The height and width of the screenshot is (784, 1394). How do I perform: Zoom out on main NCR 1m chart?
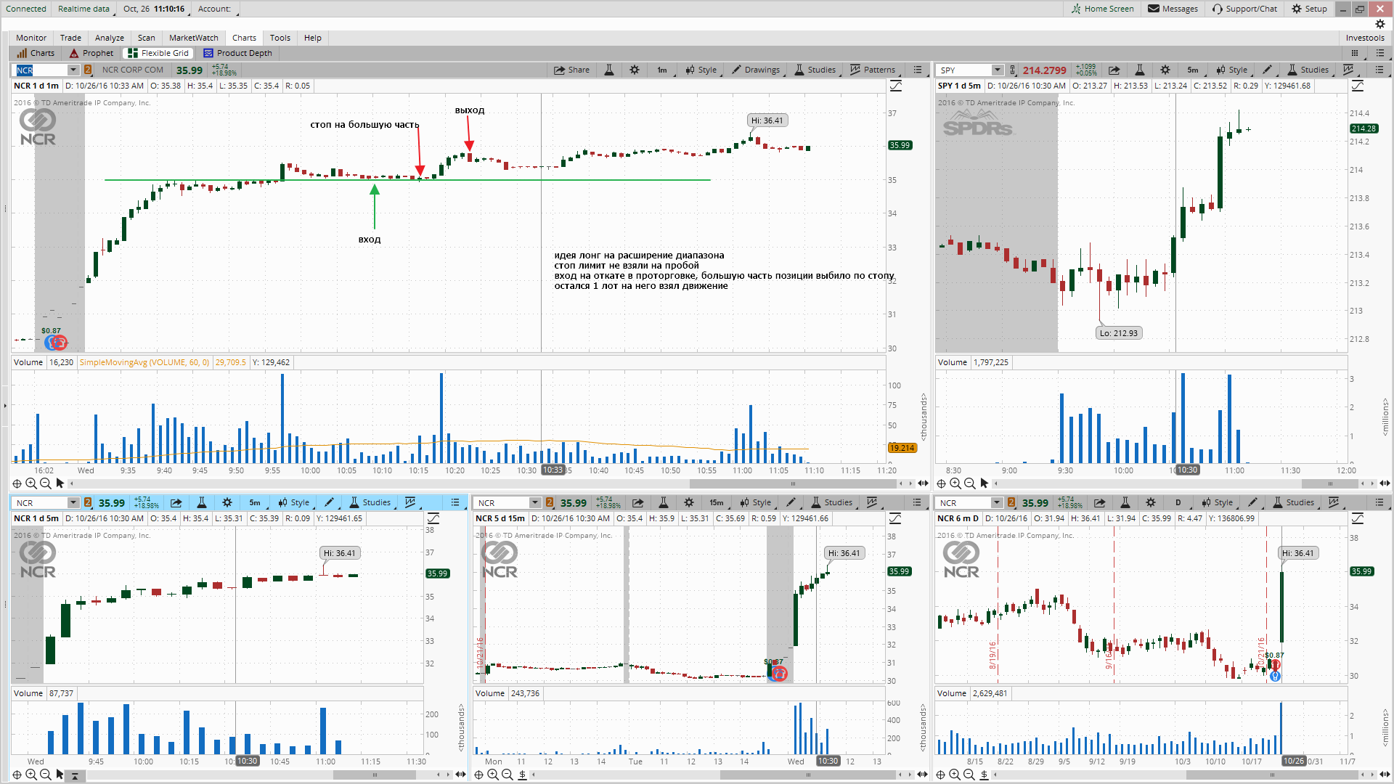click(46, 483)
